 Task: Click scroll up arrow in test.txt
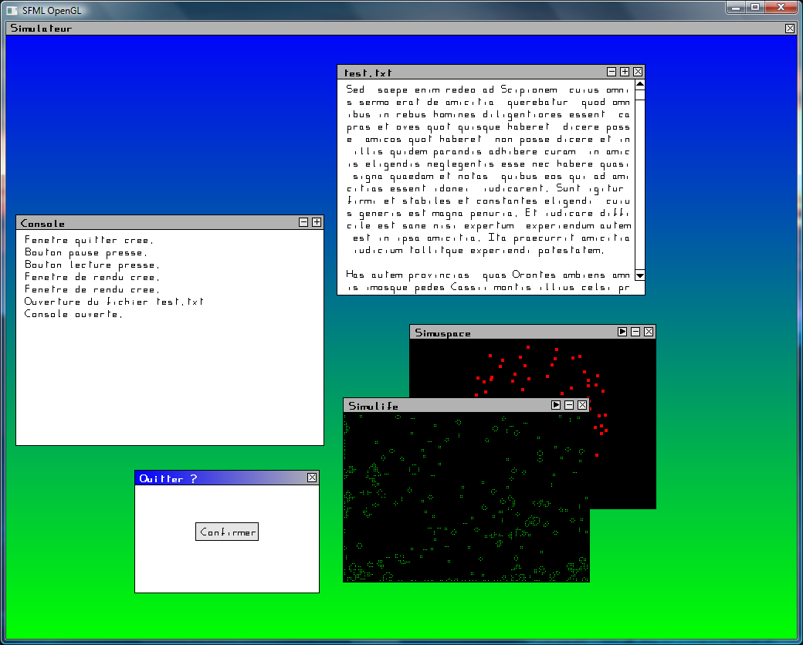click(x=639, y=84)
